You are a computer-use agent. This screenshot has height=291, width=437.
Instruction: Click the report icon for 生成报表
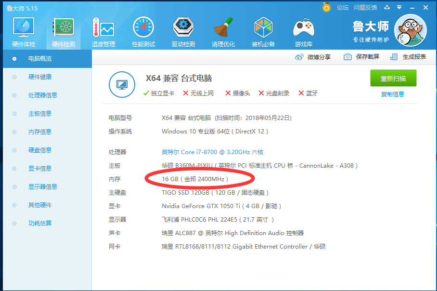click(394, 57)
